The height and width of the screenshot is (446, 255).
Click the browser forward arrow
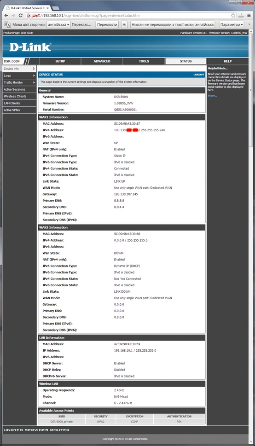coord(13,15)
